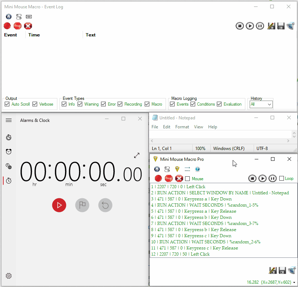
Task: Enable the Loop checkbox
Action: click(281, 178)
